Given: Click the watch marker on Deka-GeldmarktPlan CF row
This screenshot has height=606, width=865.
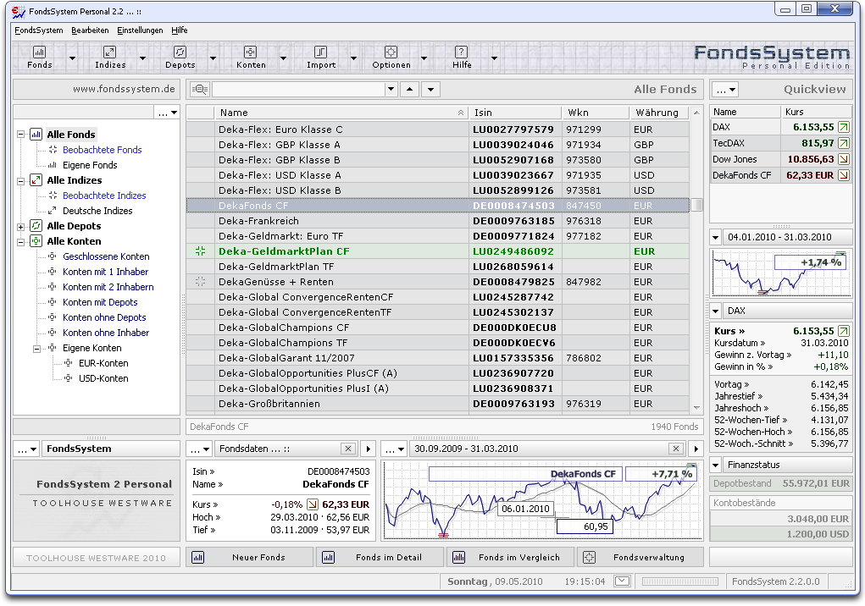Looking at the screenshot, I should click(x=200, y=251).
